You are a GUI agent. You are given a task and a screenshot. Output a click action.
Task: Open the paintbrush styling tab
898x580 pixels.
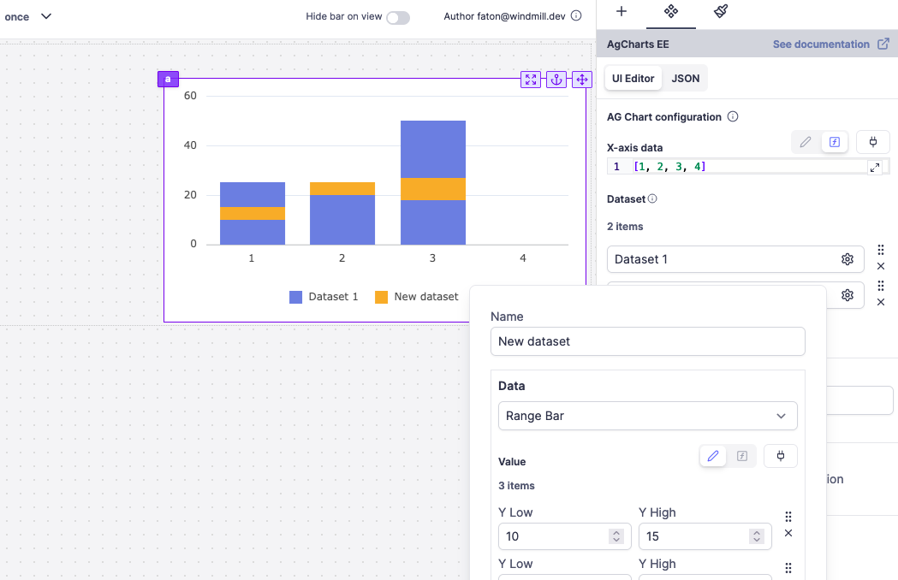coord(721,12)
